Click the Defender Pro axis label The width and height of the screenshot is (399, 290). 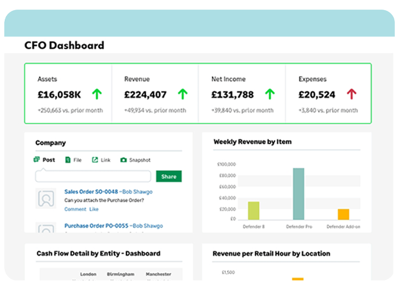click(x=299, y=226)
